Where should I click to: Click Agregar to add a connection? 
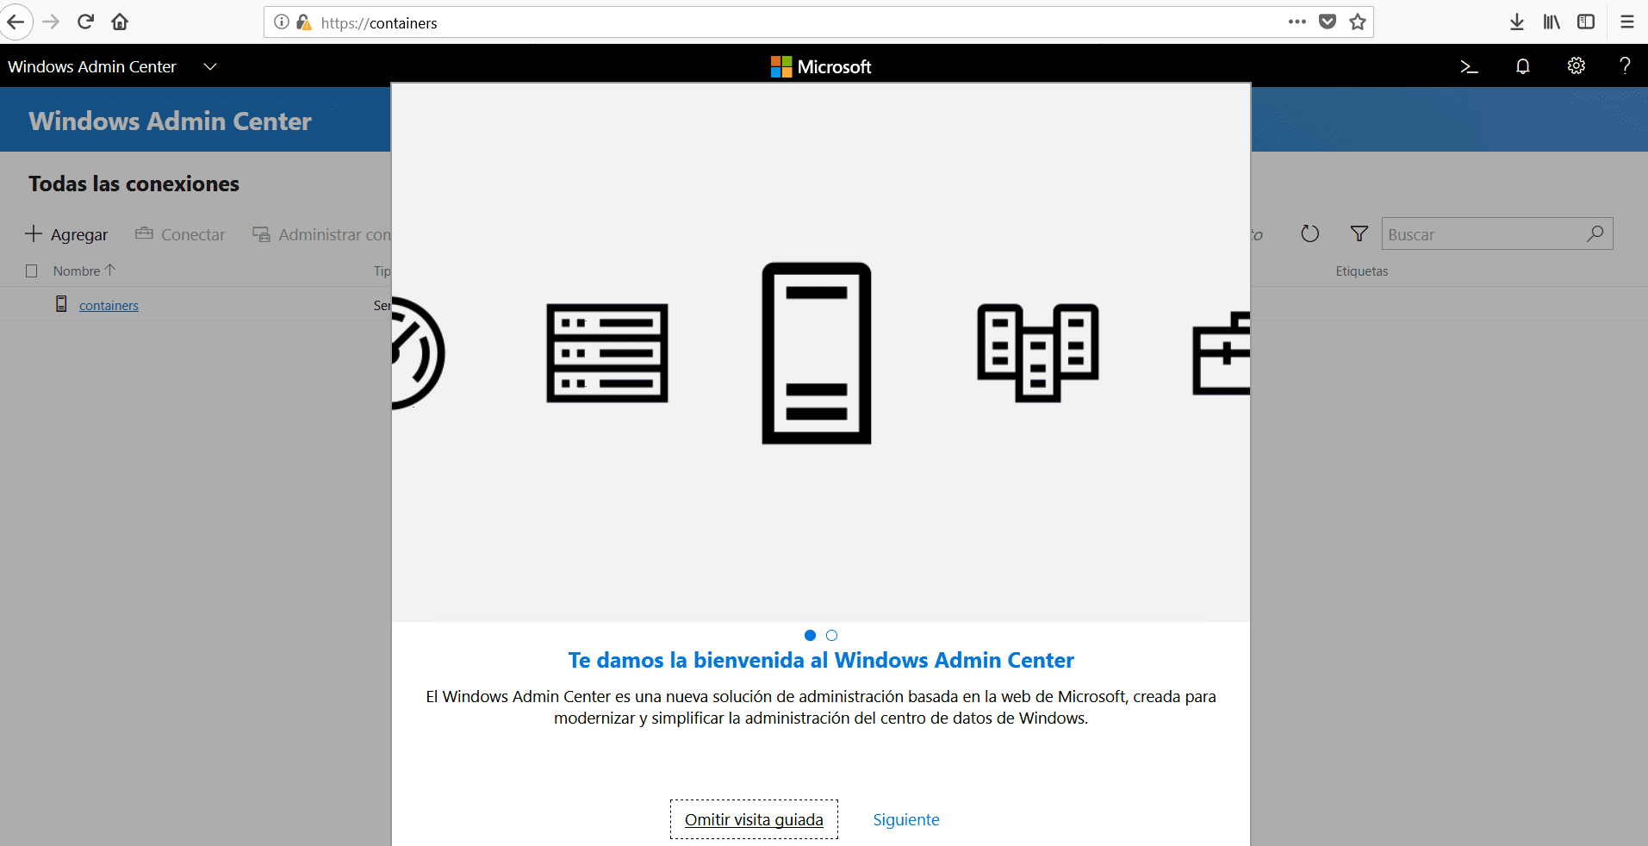tap(67, 234)
